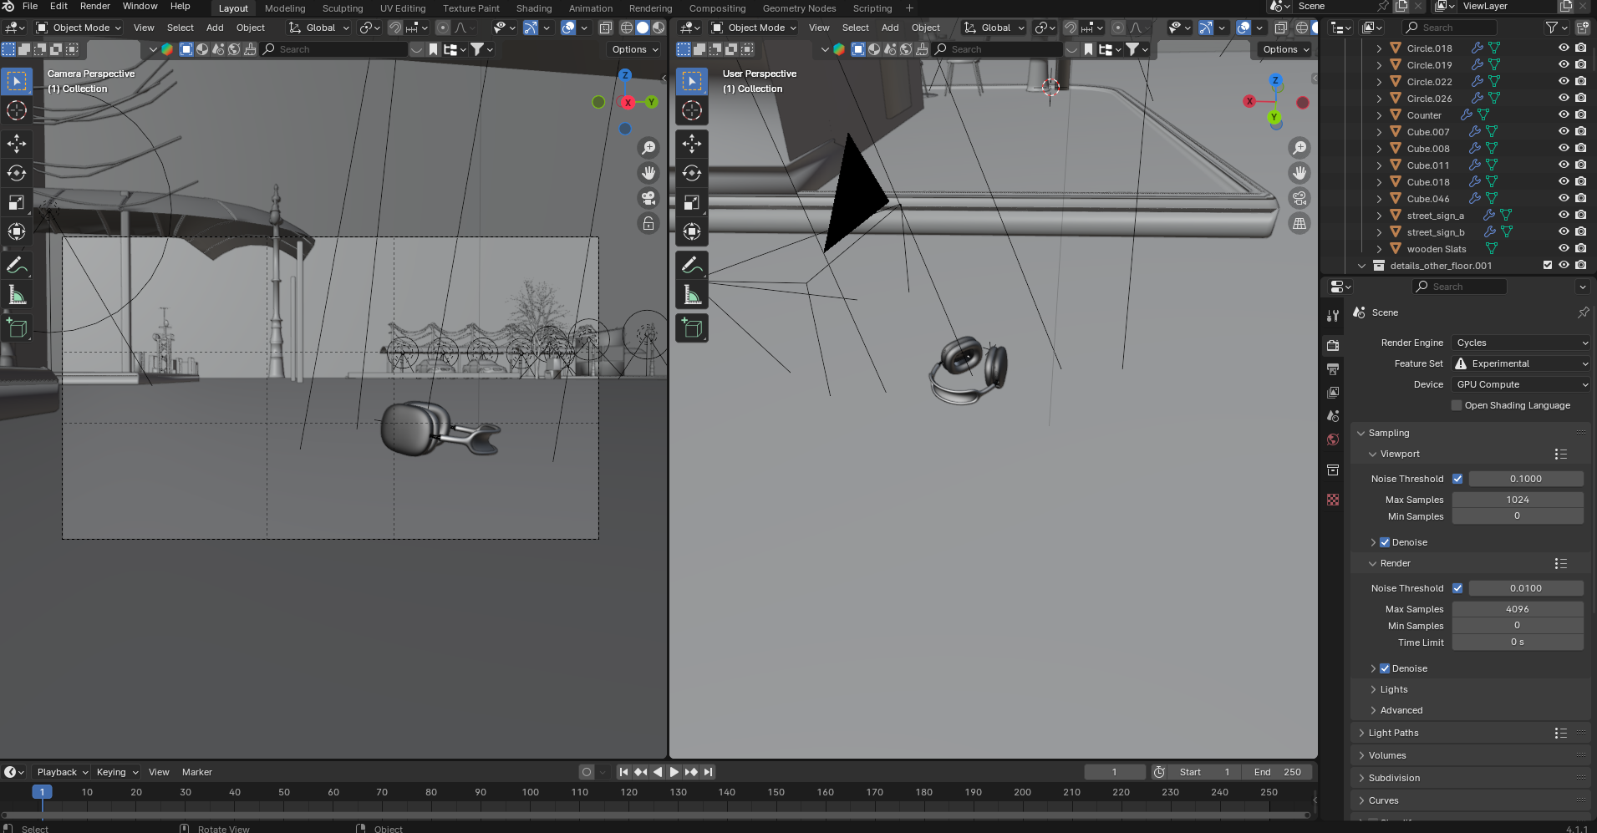This screenshot has height=833, width=1597.
Task: Switch to the Shading workspace tab
Action: pos(534,8)
